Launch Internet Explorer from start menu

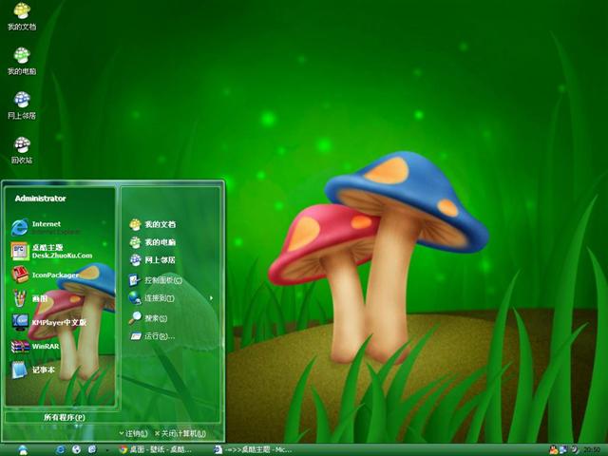pos(47,227)
